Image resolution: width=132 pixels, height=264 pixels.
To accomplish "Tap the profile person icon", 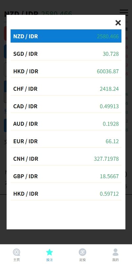I will point(115,252).
